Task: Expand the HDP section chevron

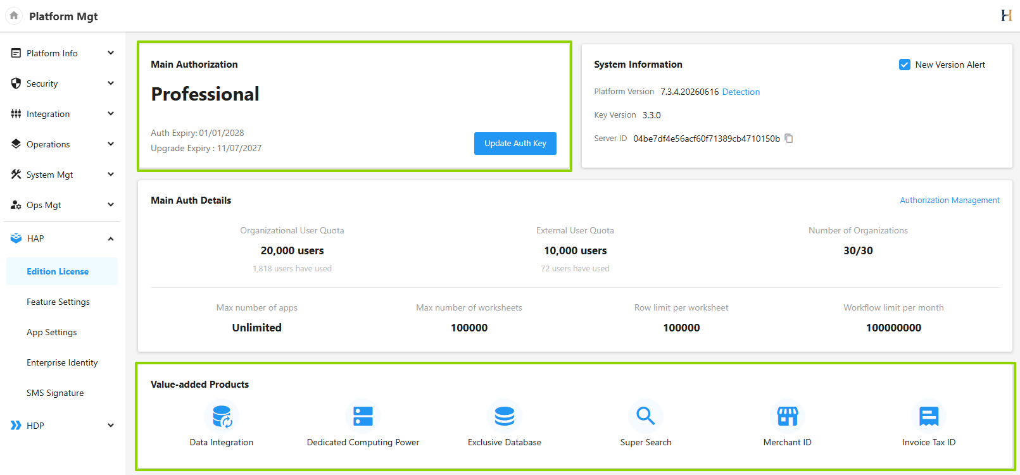Action: [x=111, y=426]
